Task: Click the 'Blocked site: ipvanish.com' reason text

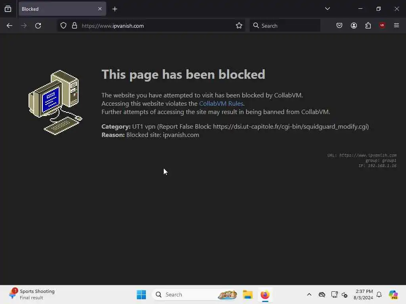Action: 163,135
